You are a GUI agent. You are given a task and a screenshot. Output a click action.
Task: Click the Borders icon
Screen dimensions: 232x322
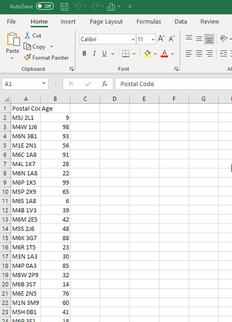[126, 54]
